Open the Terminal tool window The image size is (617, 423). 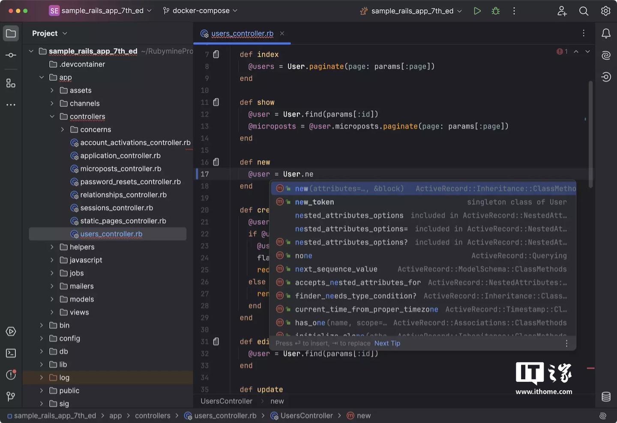tap(11, 353)
